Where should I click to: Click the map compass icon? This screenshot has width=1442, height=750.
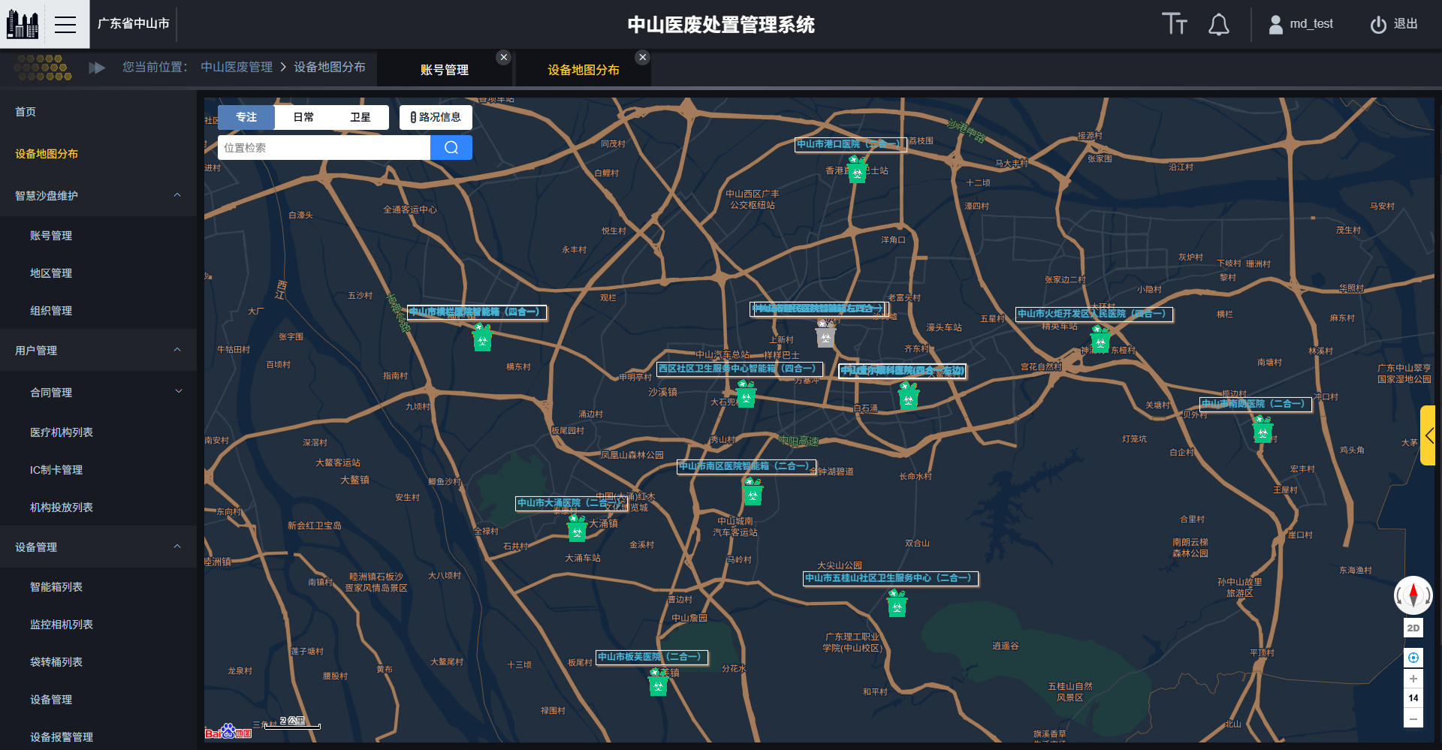click(1413, 595)
